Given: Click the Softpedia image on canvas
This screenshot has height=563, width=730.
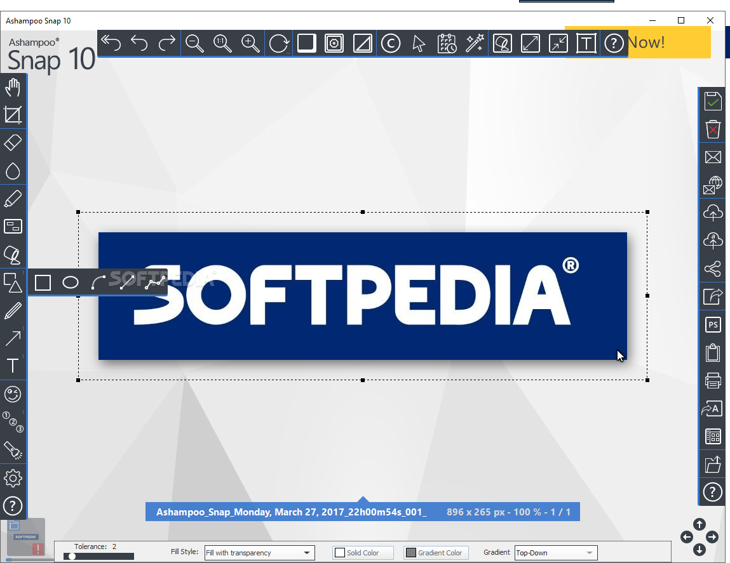Looking at the screenshot, I should [x=363, y=296].
